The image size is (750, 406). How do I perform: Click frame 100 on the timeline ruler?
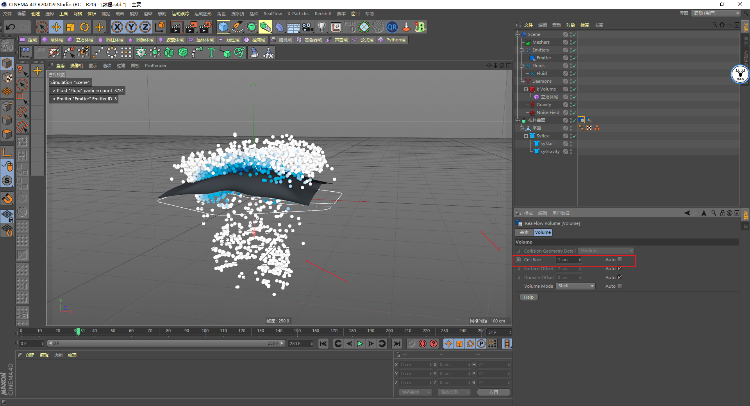coord(205,331)
